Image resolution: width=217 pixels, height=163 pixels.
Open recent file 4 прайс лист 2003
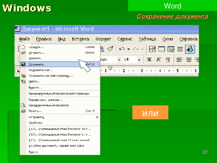[60, 146]
